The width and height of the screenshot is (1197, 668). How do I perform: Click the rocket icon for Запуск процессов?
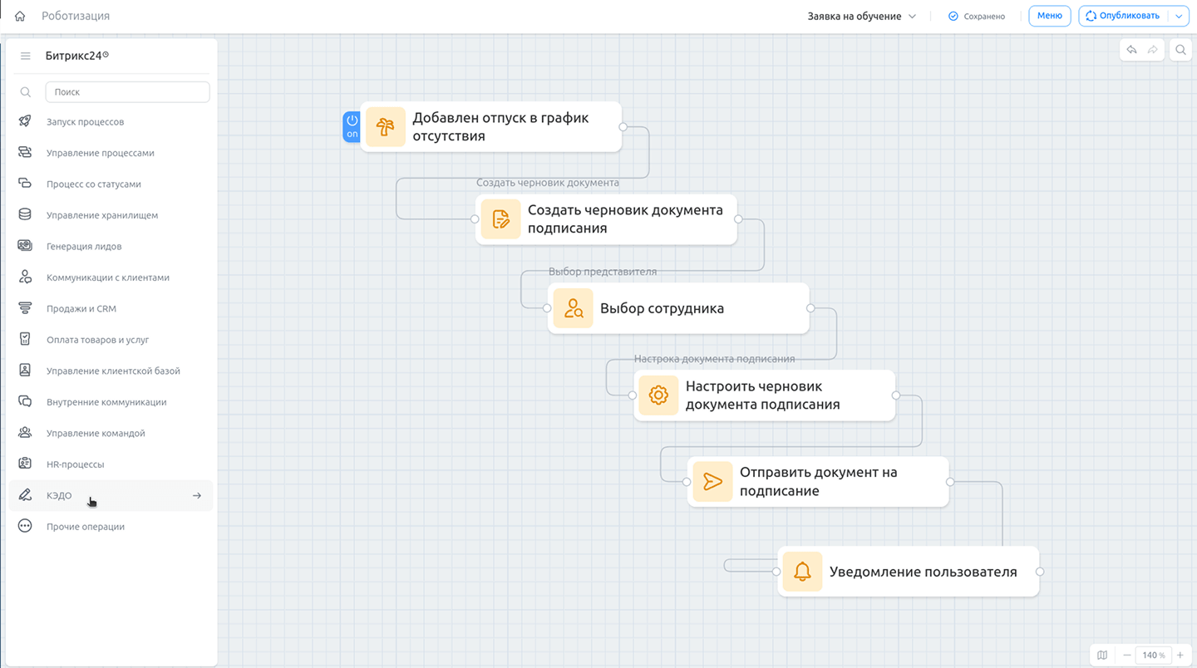click(x=25, y=121)
